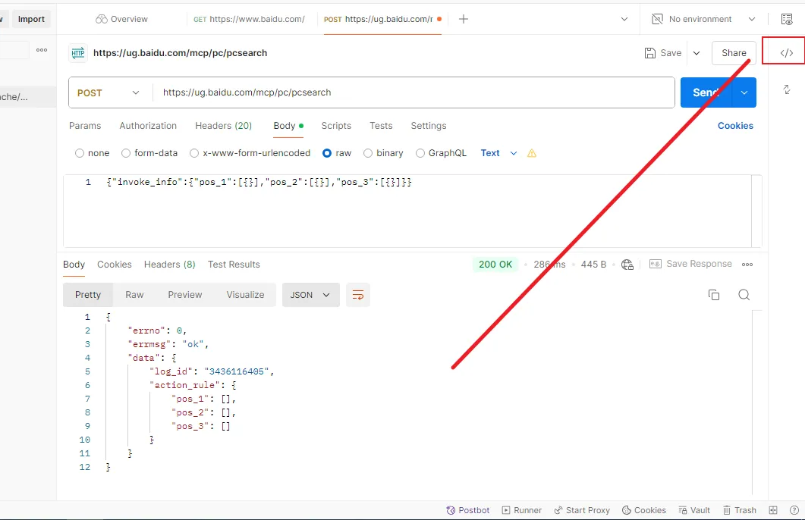Open the Authorization tab

pos(148,126)
